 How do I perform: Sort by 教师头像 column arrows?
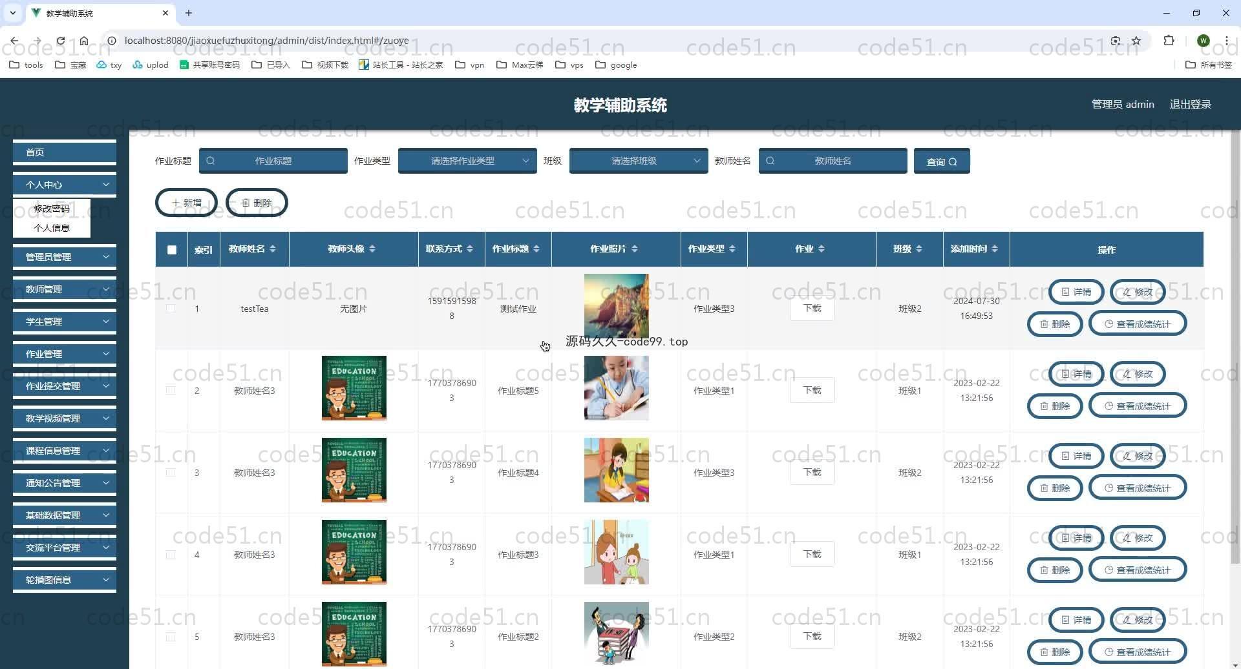tap(372, 249)
